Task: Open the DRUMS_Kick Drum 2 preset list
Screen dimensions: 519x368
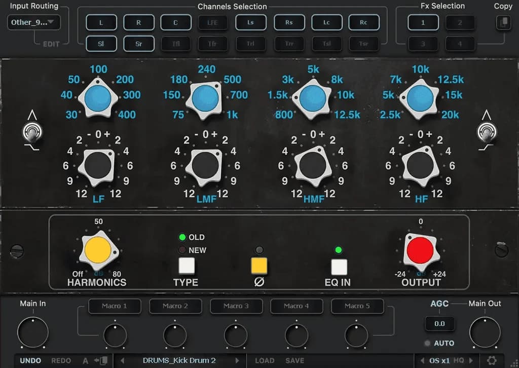Action: coord(179,360)
